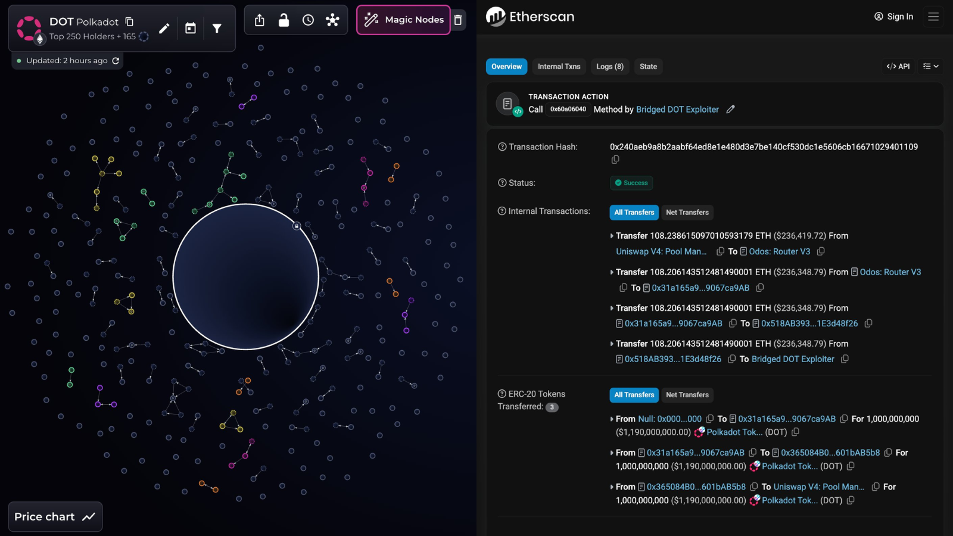Click the help icon beside ERC-20 Tokens Transferred

[502, 394]
